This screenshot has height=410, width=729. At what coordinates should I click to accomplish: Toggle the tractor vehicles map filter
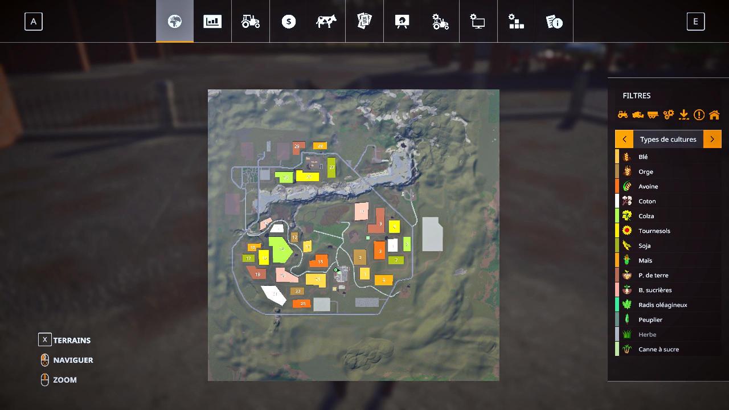click(623, 114)
